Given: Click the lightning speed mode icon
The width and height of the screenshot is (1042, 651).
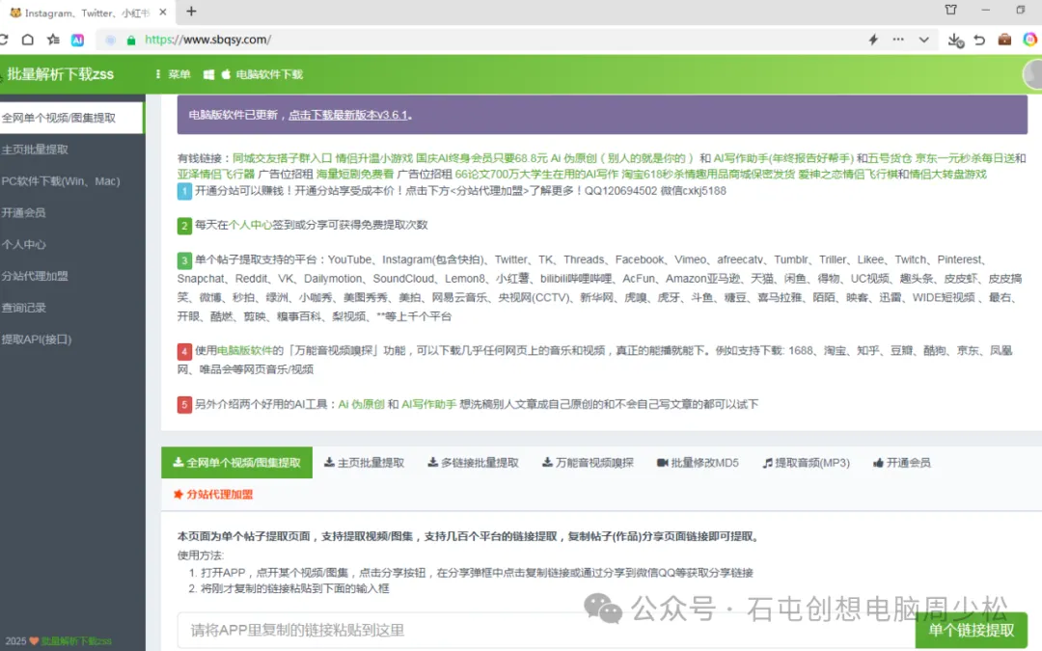Looking at the screenshot, I should [873, 40].
